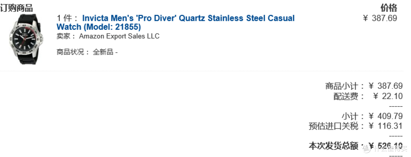Click the 小计 label above import duty
This screenshot has height=157, width=411.
(350, 116)
